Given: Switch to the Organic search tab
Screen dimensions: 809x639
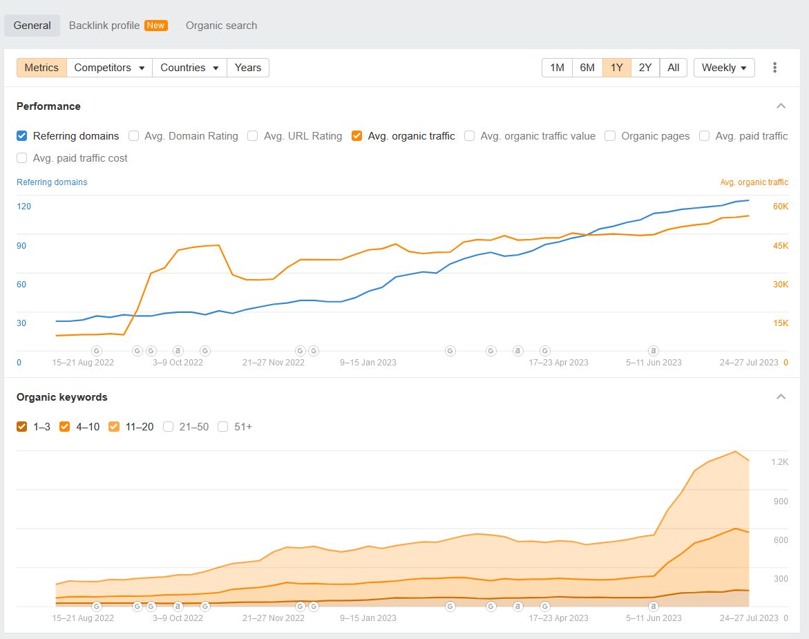Looking at the screenshot, I should (x=221, y=25).
